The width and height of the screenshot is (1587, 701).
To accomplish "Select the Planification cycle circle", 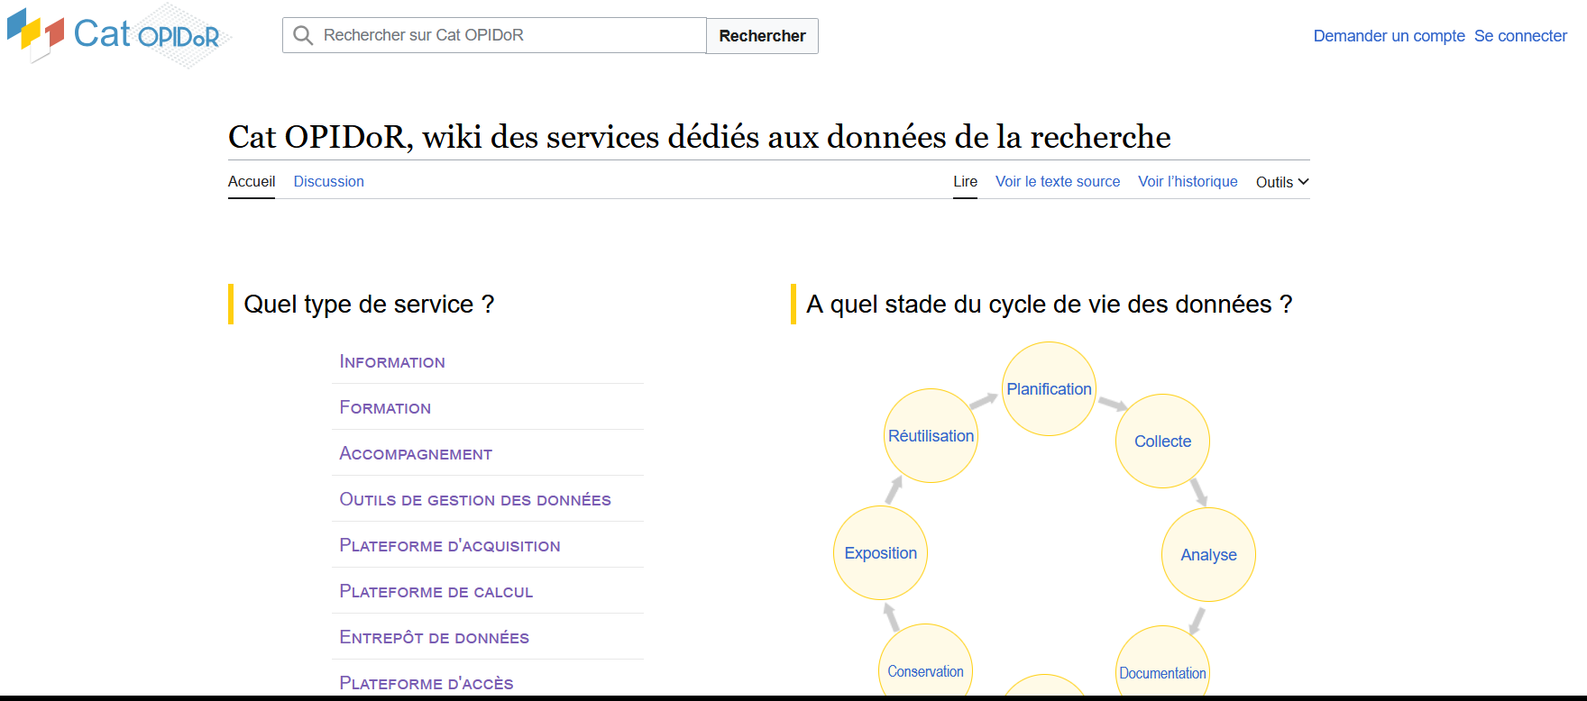I will point(1049,389).
